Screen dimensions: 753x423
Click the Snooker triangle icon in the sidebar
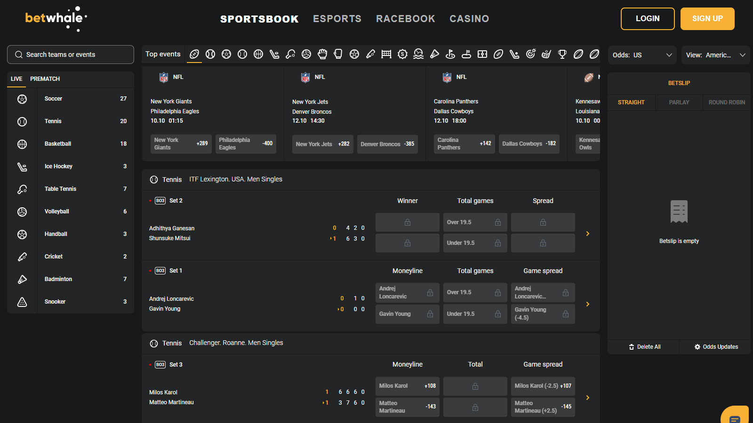[22, 302]
